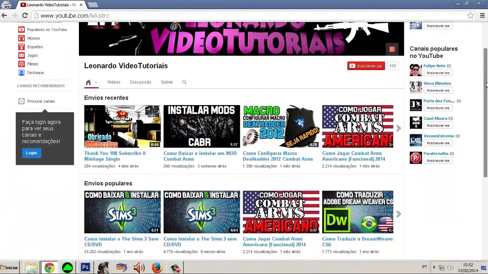Switch to the Vídeos tab
Viewport: 488px width, 274px height.
click(113, 82)
